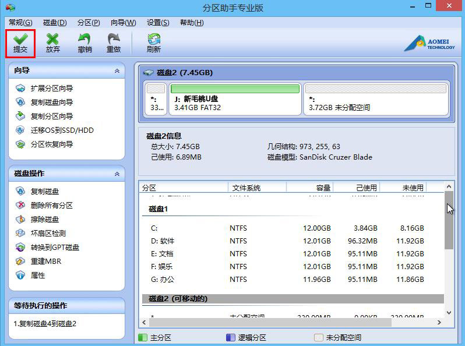The width and height of the screenshot is (465, 346).
Task: Select the 转换到GPT磁盘 link
Action: click(x=55, y=248)
